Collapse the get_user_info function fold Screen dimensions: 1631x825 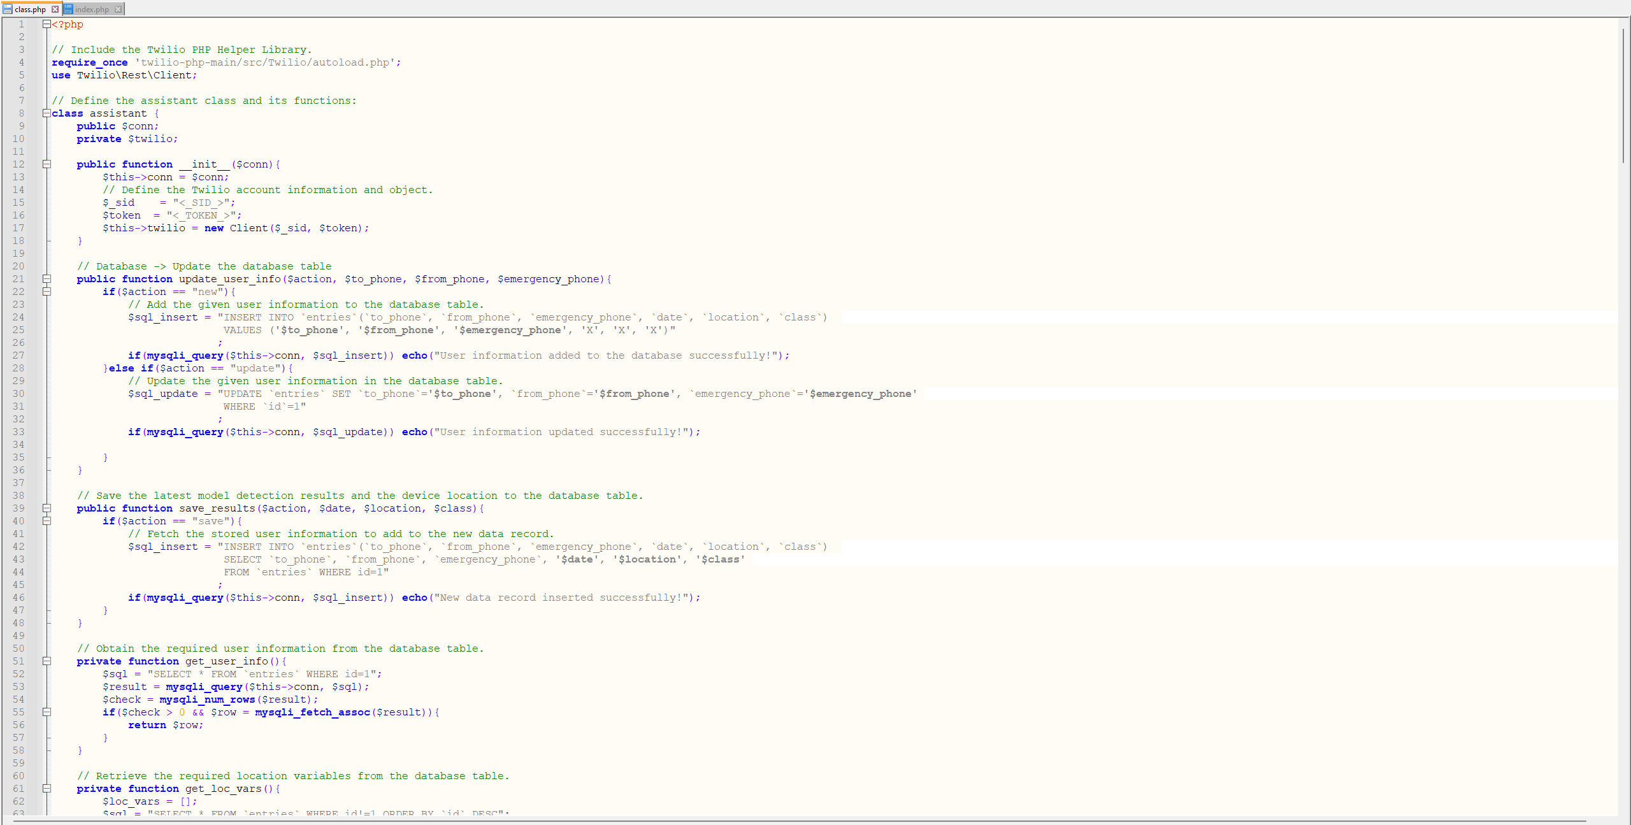click(x=46, y=661)
